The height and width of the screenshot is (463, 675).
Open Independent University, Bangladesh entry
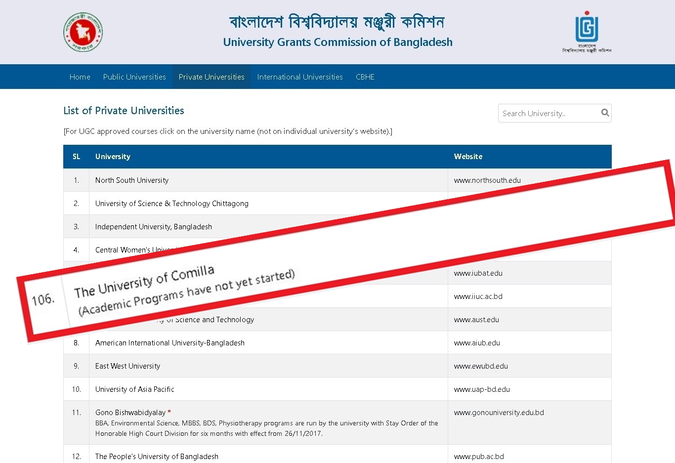click(154, 227)
